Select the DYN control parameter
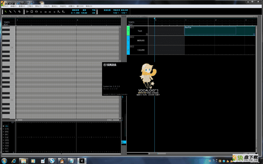Viewport: 263px width, 164px height. pyautogui.click(x=7, y=129)
